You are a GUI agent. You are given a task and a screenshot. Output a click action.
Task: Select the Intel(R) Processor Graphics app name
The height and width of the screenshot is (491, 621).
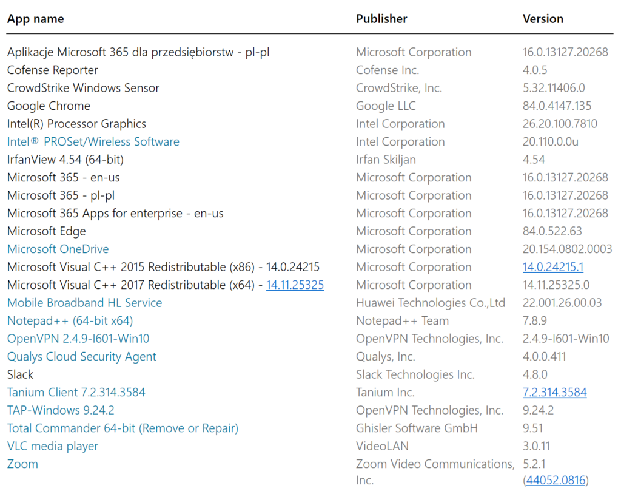point(76,124)
